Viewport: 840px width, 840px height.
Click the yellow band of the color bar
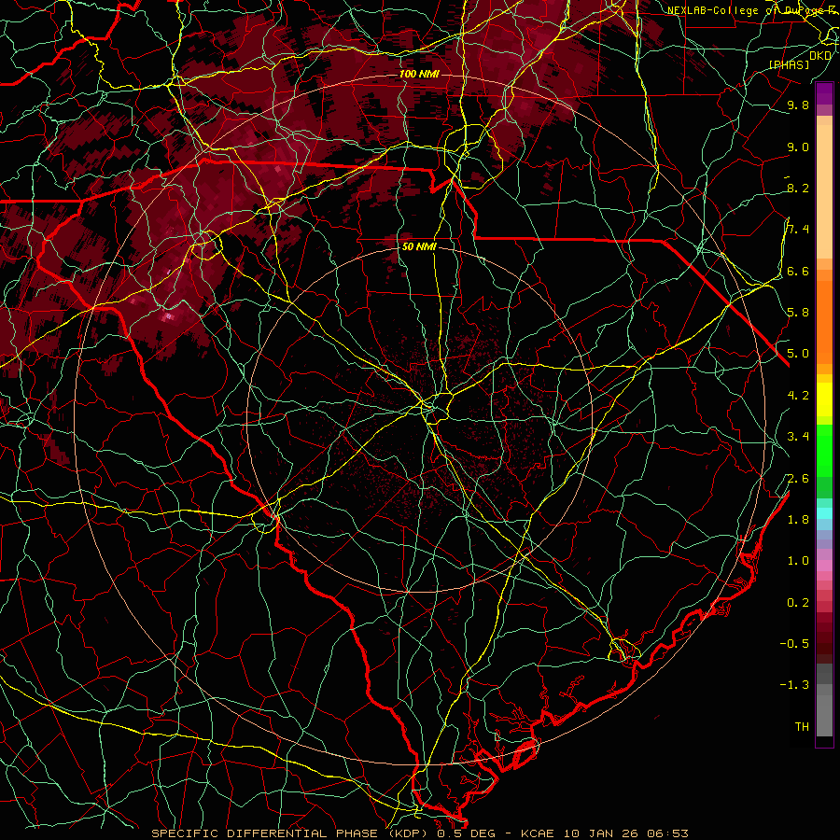(824, 399)
